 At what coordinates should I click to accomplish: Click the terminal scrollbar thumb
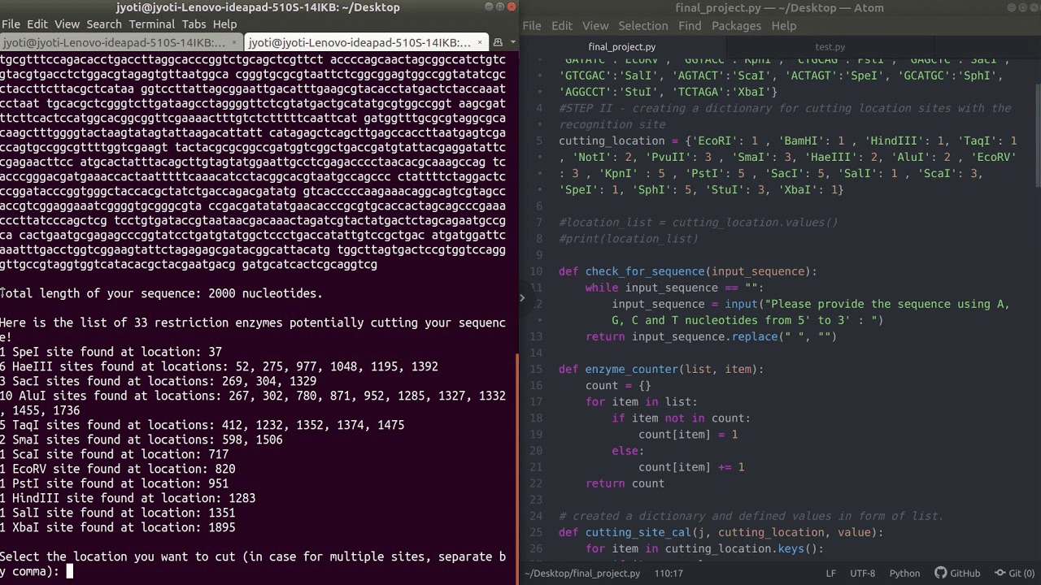(x=517, y=468)
